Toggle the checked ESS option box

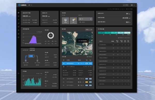click(x=91, y=19)
